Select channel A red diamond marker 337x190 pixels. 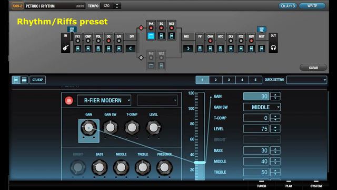click(x=141, y=28)
